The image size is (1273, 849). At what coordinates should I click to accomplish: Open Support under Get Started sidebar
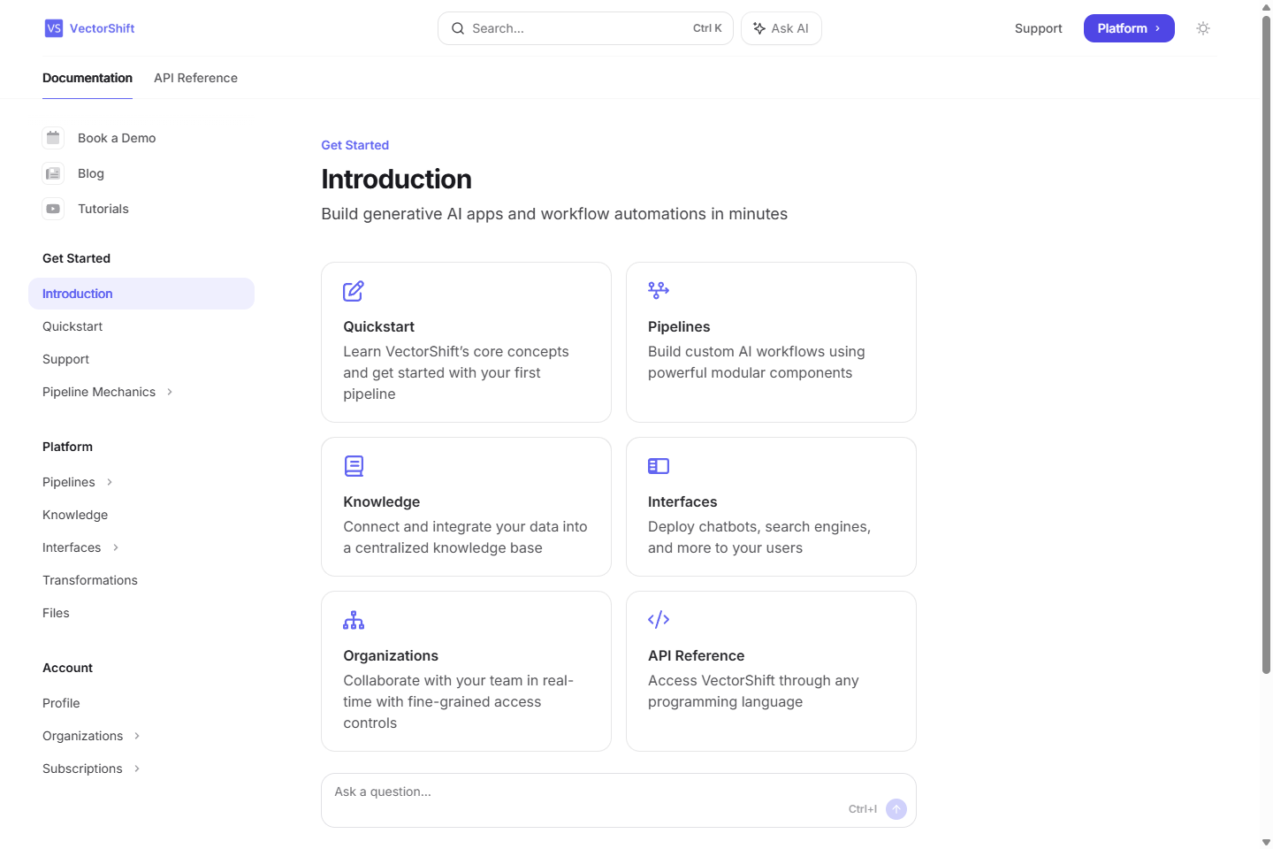click(65, 359)
